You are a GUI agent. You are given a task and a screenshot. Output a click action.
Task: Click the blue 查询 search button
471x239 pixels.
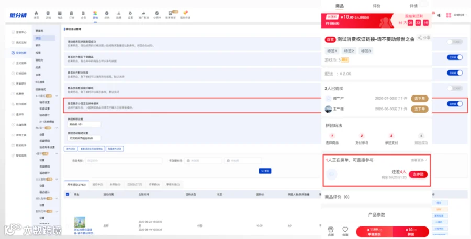tap(265, 171)
